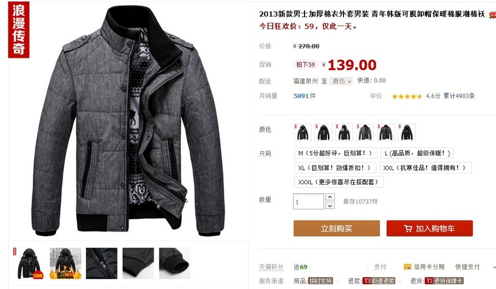The height and width of the screenshot is (289, 496).
Task: Increase quantity with the up arrow
Action: point(330,197)
